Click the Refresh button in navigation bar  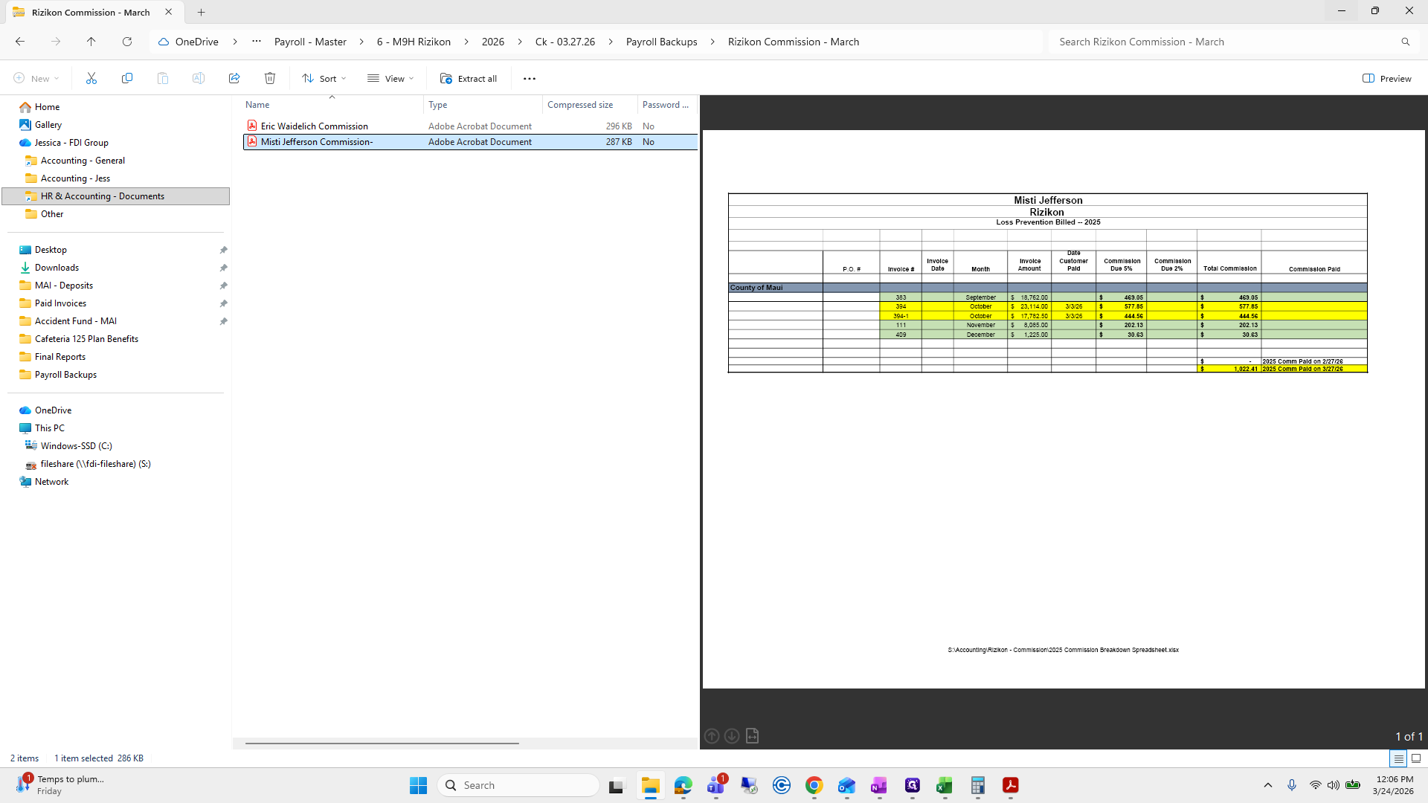click(127, 42)
